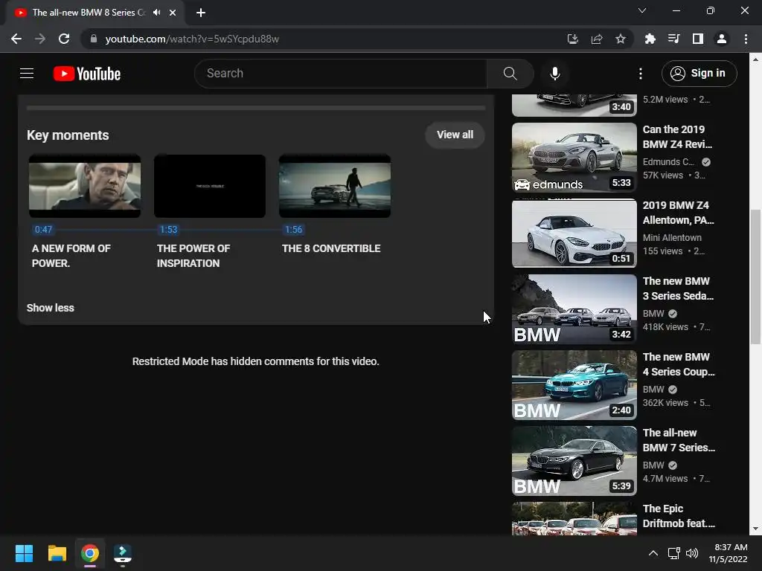
Task: Open key moment thumbnail at 0:47
Action: (85, 186)
